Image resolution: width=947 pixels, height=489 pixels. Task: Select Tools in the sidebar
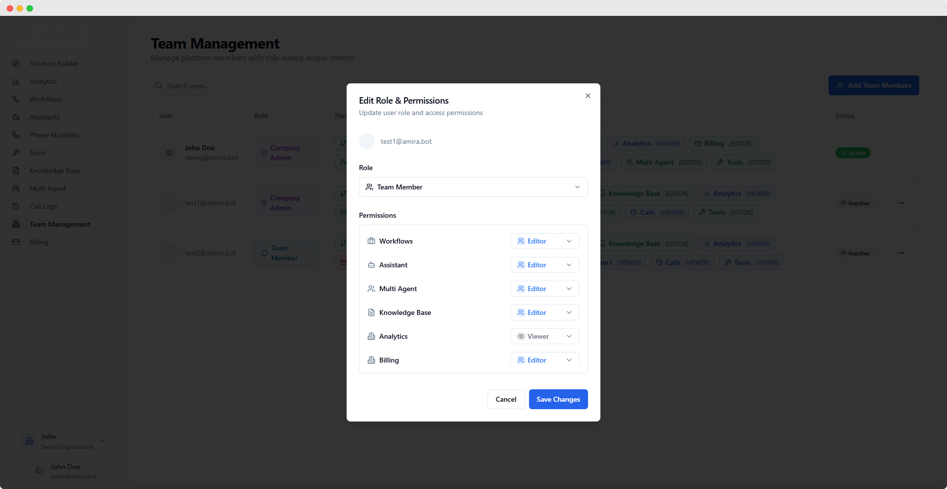point(37,152)
